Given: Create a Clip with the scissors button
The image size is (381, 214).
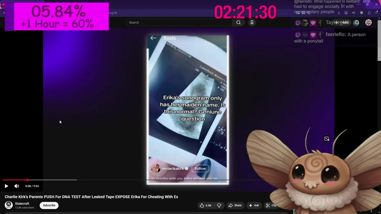Looking at the screenshot, I should pyautogui.click(x=271, y=205).
